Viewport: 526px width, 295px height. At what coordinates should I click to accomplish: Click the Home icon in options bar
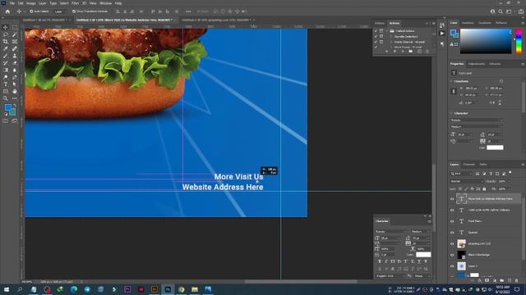point(7,11)
